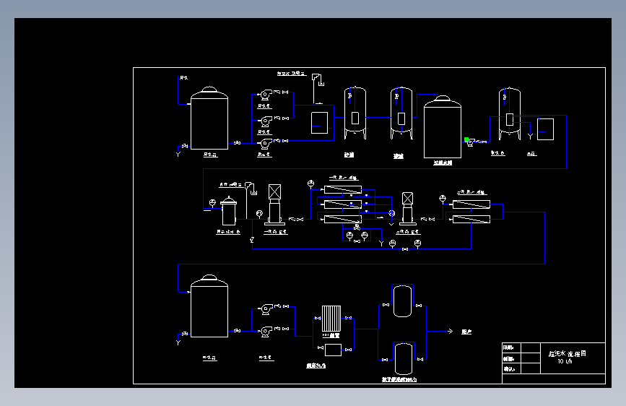The width and height of the screenshot is (626, 406).
Task: Select the top membrane of the first RO stage
Action: [x=343, y=190]
